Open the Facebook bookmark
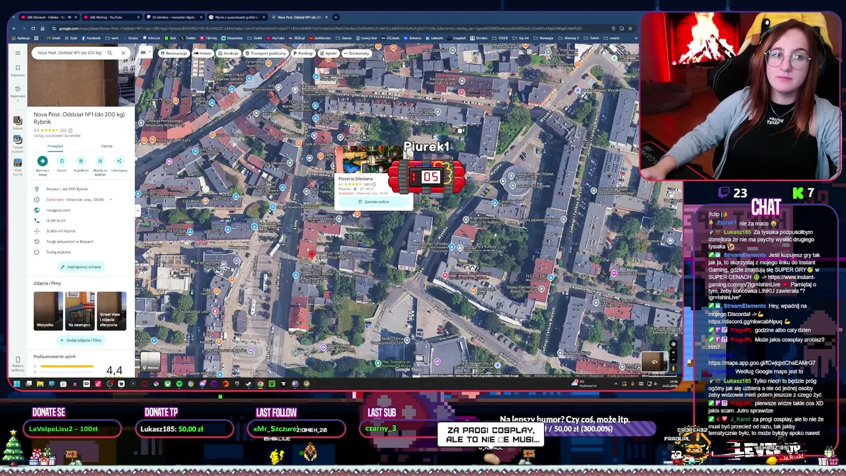 pyautogui.click(x=92, y=38)
